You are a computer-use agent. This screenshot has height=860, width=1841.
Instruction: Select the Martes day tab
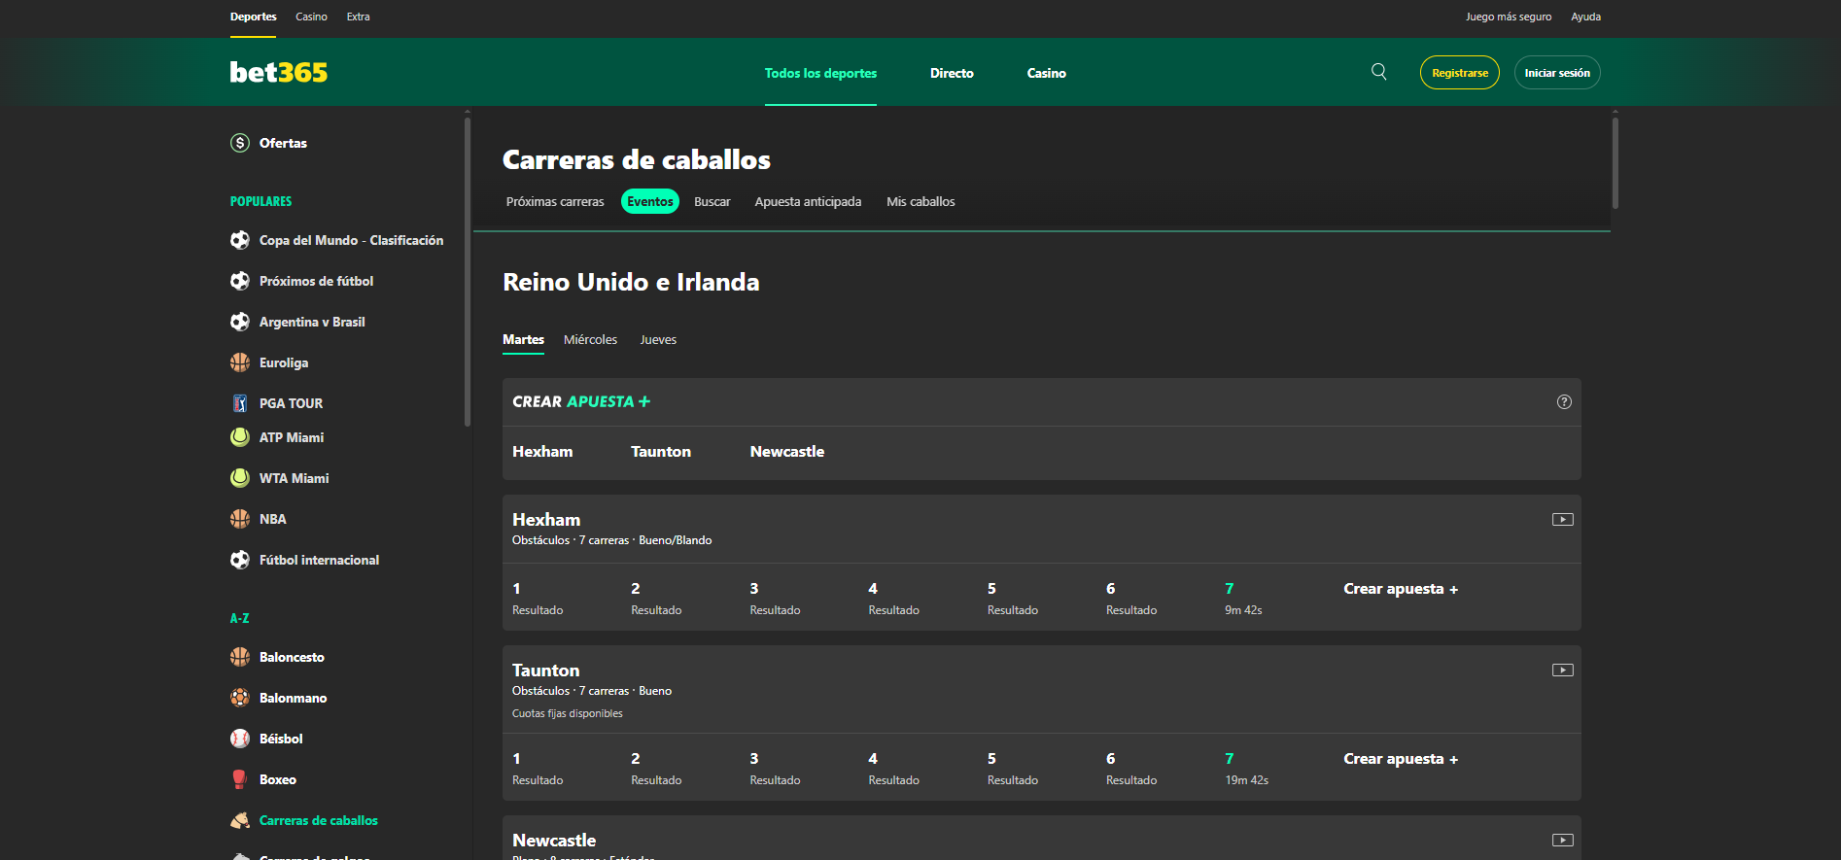(523, 340)
